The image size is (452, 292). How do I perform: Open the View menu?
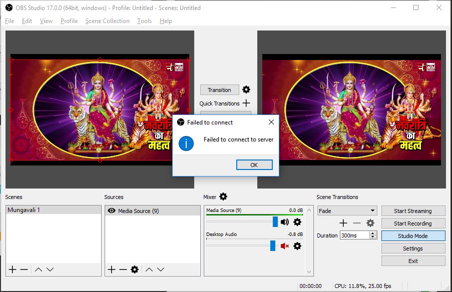tap(46, 21)
